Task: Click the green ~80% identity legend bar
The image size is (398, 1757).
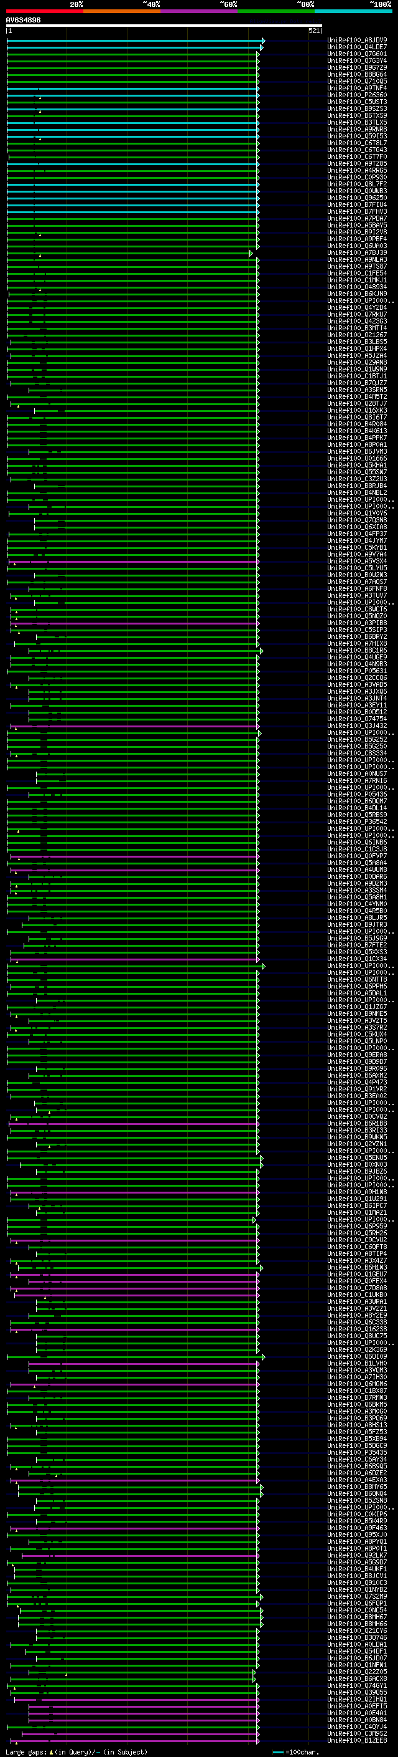Action: [276, 11]
